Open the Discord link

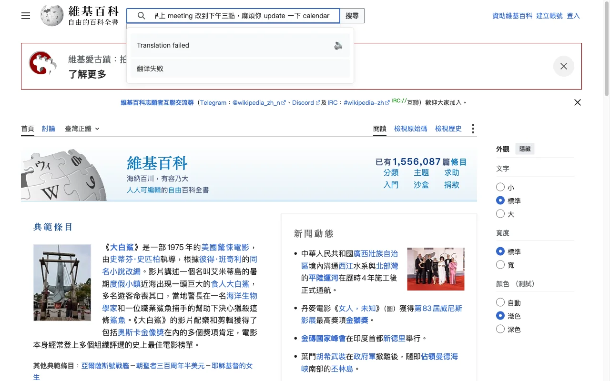click(x=306, y=102)
